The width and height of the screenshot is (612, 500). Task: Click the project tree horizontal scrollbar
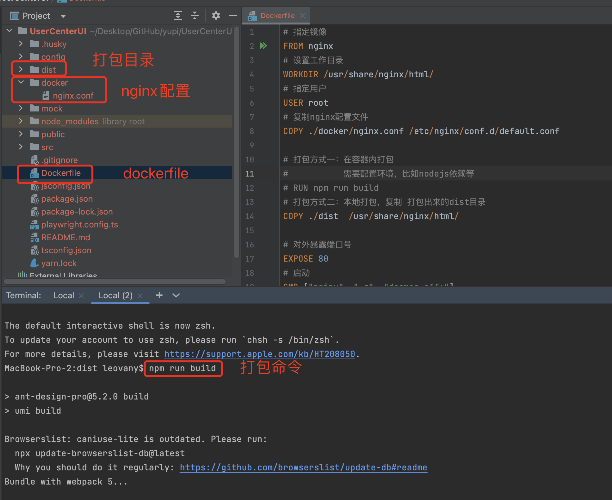click(114, 282)
